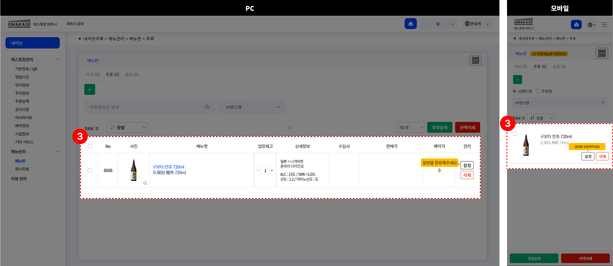Click the mobile QR code icon
The image size is (613, 266).
click(x=602, y=53)
